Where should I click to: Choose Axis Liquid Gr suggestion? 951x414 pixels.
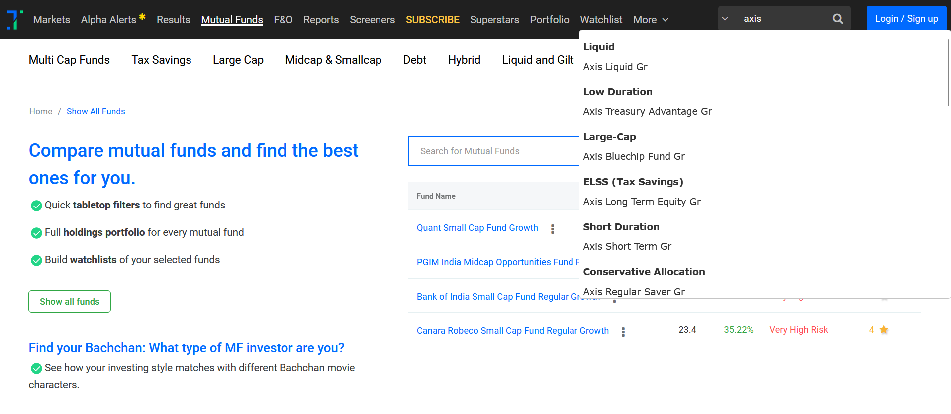coord(615,67)
